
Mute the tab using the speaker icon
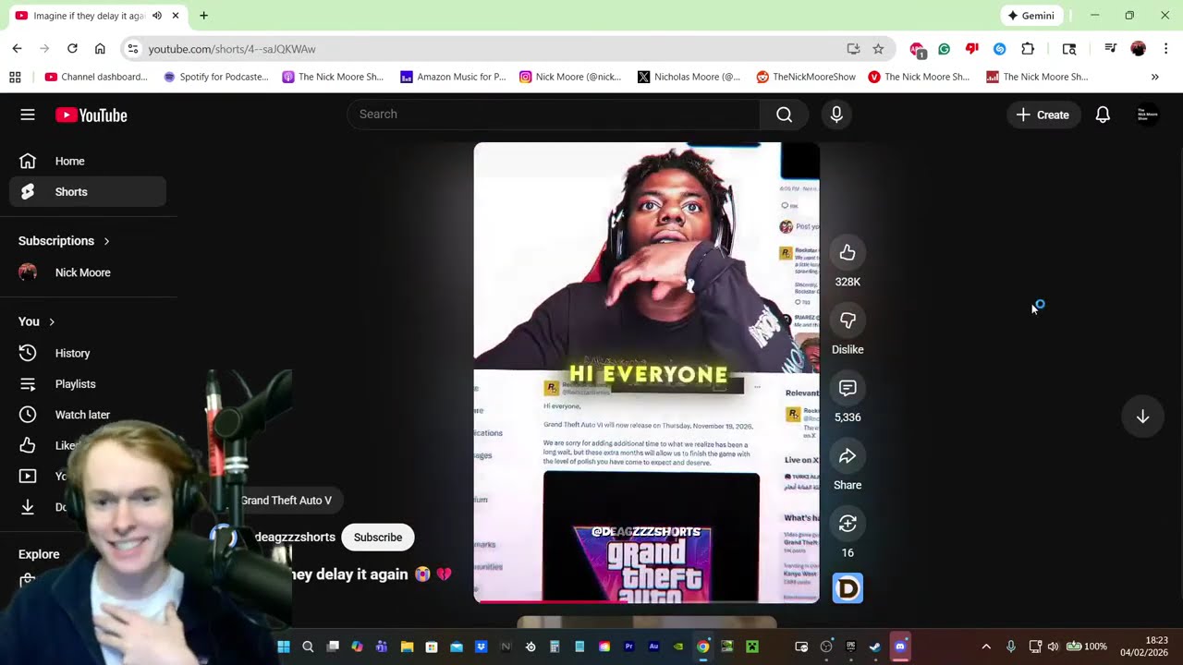point(157,16)
